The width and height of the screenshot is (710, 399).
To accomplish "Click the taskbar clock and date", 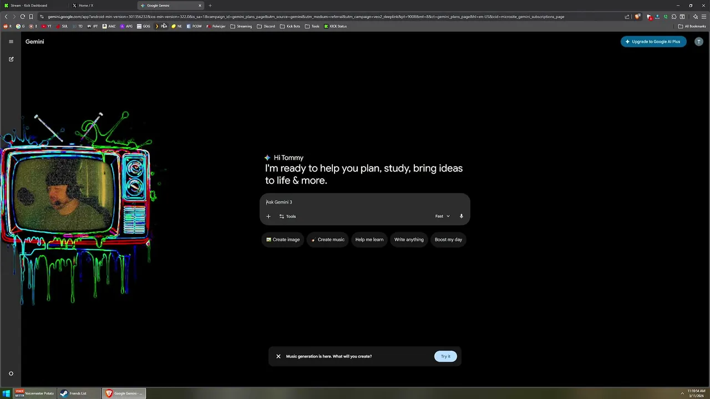I will 696,393.
